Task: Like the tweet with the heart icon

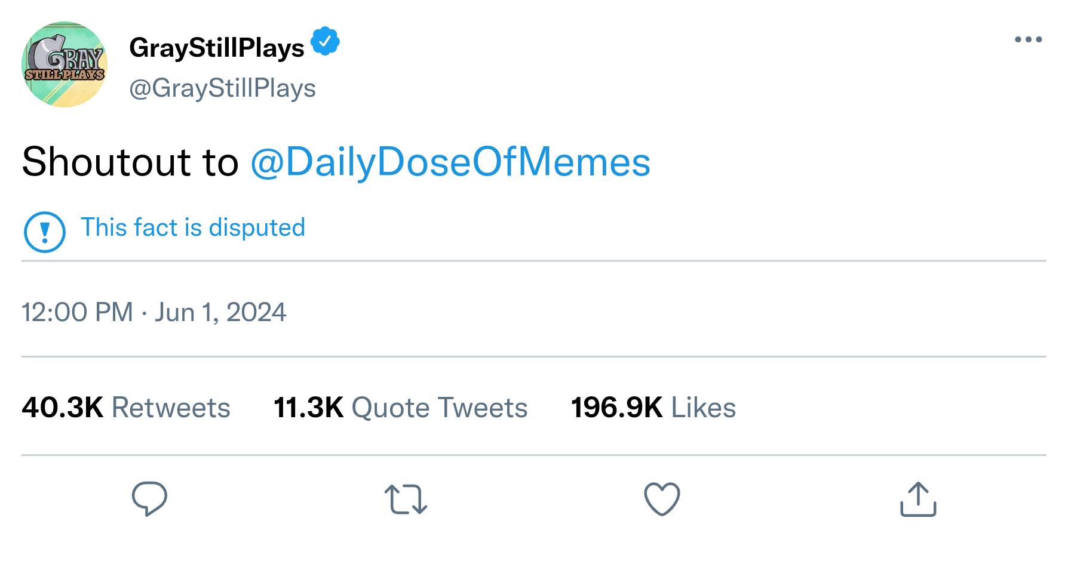Action: [x=662, y=499]
